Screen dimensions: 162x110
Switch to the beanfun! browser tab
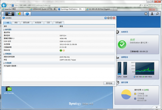(x=15, y=9)
